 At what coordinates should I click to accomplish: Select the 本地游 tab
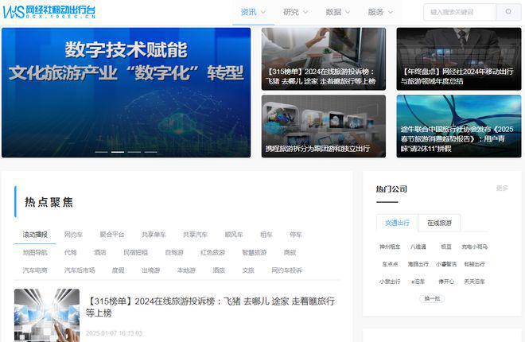tap(186, 270)
